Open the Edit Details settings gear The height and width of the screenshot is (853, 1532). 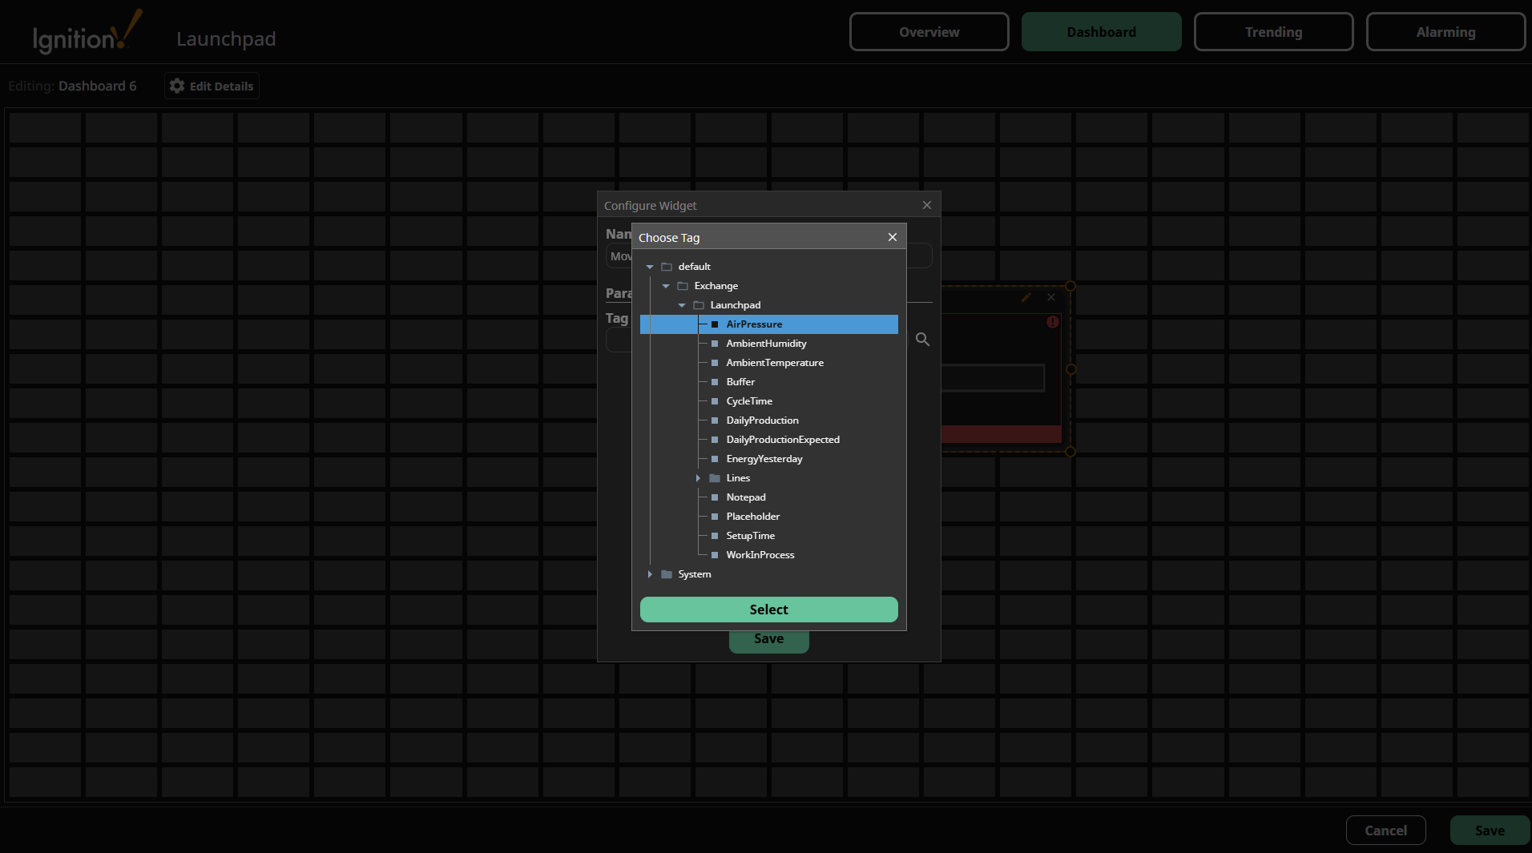click(x=175, y=86)
